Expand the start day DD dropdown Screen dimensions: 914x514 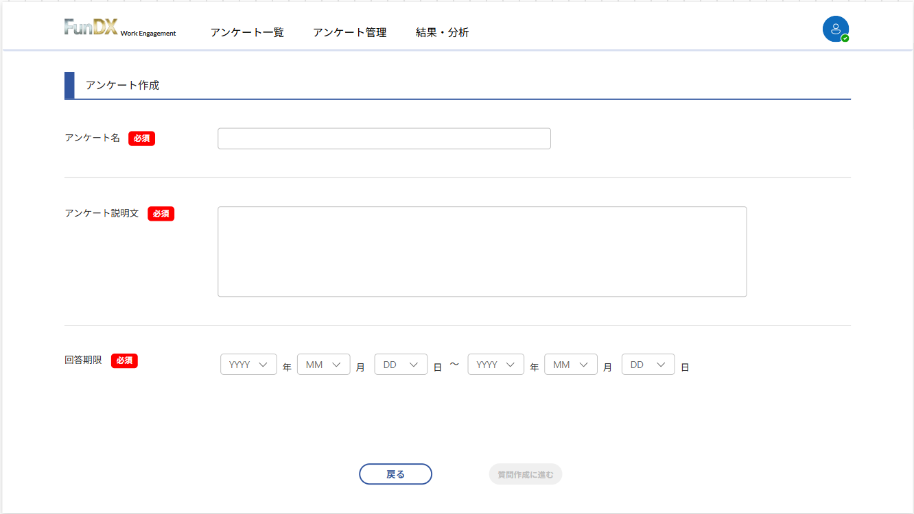401,365
